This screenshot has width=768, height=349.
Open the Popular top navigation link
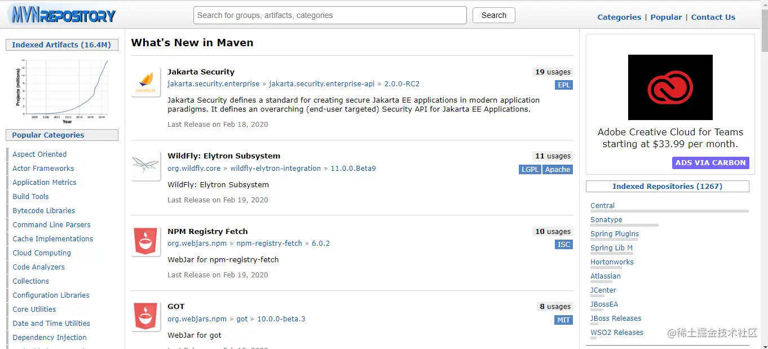(x=666, y=17)
